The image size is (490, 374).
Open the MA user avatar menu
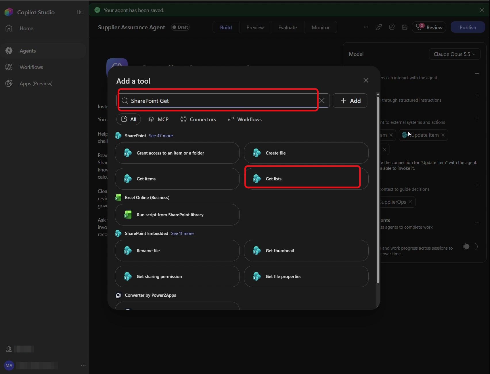tap(9, 366)
